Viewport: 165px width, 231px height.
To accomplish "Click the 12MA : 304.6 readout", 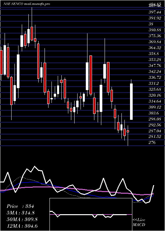I will pyautogui.click(x=22, y=226).
